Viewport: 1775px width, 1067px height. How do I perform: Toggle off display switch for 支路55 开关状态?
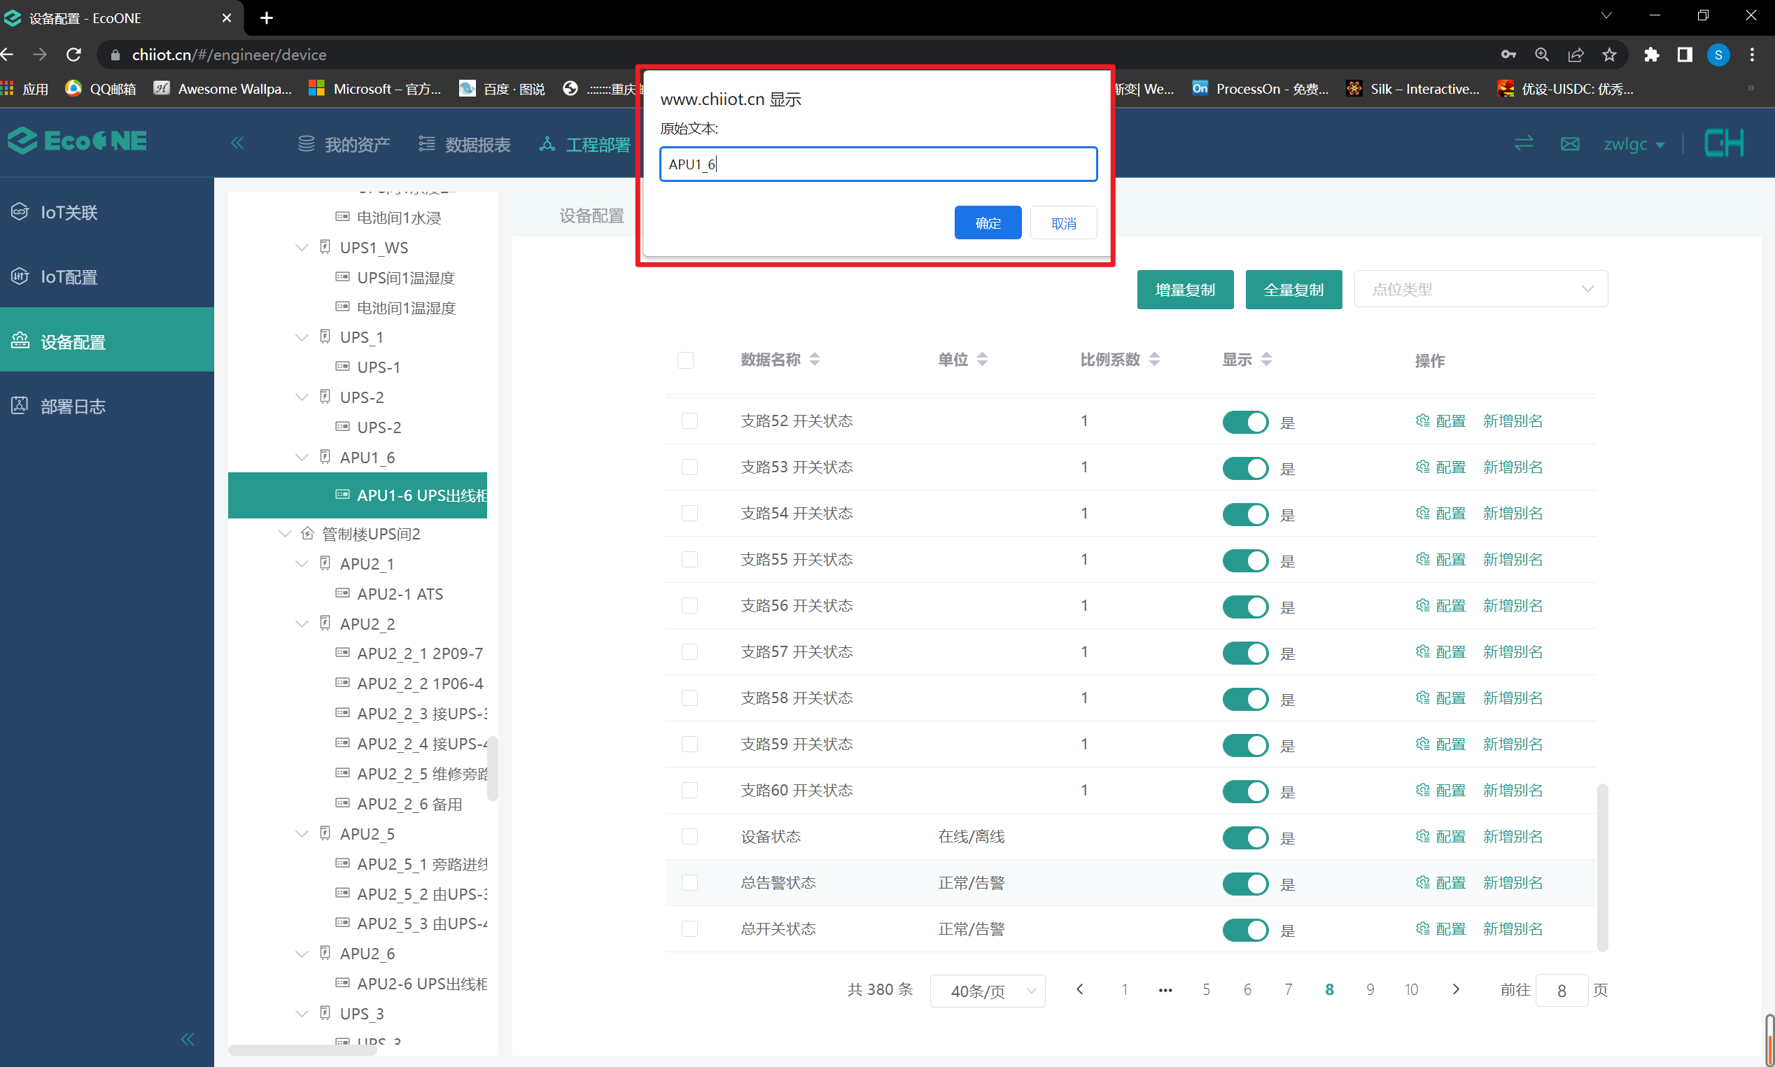(1245, 560)
